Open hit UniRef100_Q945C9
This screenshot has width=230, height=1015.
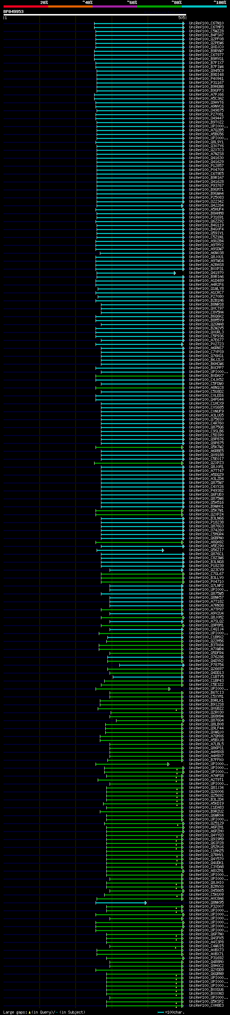[x=206, y=71]
